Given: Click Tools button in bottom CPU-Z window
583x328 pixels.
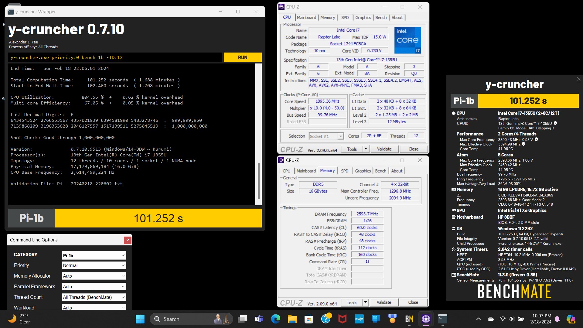Looking at the screenshot, I should (x=351, y=302).
